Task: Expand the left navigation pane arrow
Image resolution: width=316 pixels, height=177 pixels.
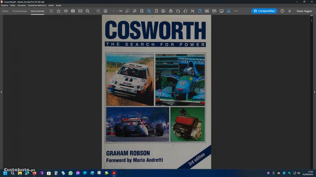Action: click(1, 92)
